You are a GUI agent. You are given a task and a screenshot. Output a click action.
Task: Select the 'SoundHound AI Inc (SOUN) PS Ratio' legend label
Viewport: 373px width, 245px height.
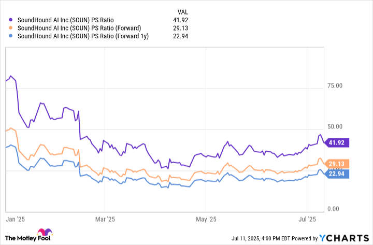coord(66,20)
